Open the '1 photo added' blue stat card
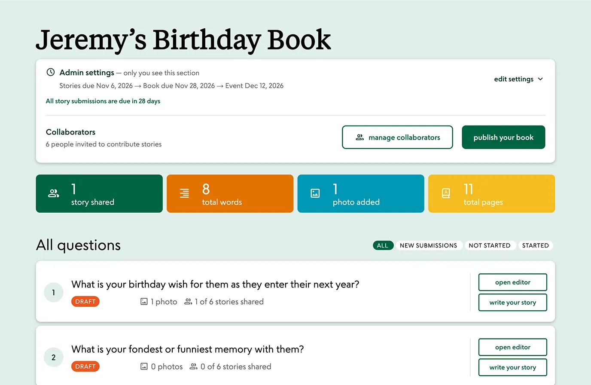 pyautogui.click(x=361, y=193)
